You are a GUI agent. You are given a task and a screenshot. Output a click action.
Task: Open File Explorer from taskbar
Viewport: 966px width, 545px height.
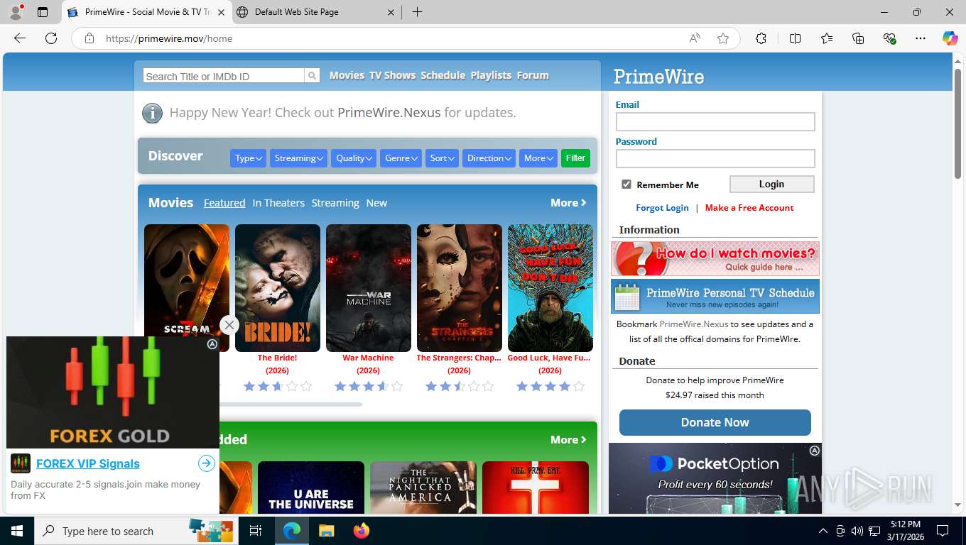pyautogui.click(x=326, y=531)
